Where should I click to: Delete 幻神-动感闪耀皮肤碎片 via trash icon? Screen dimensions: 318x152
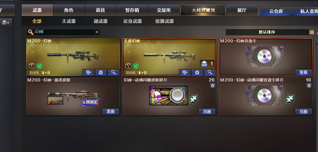[213, 86]
